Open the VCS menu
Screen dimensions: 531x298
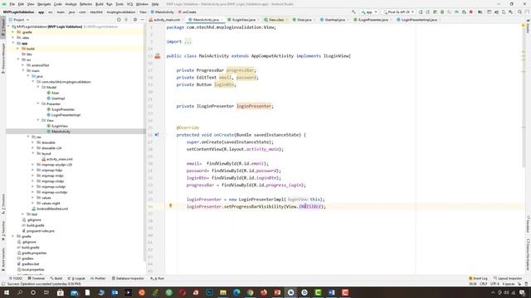click(x=129, y=4)
